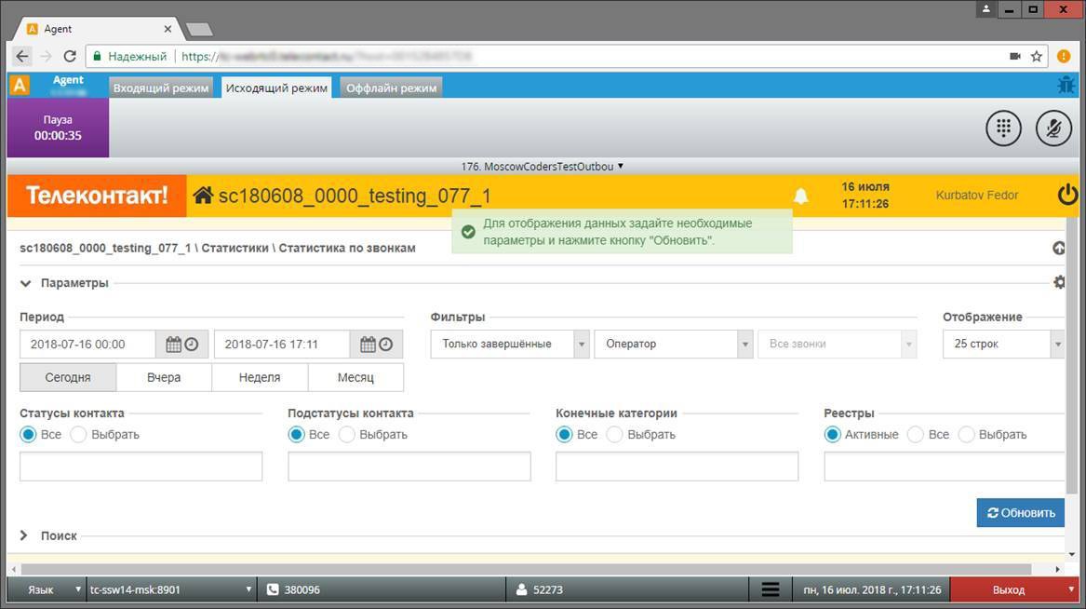Click the orange power logout icon
This screenshot has height=609, width=1086.
(1067, 196)
